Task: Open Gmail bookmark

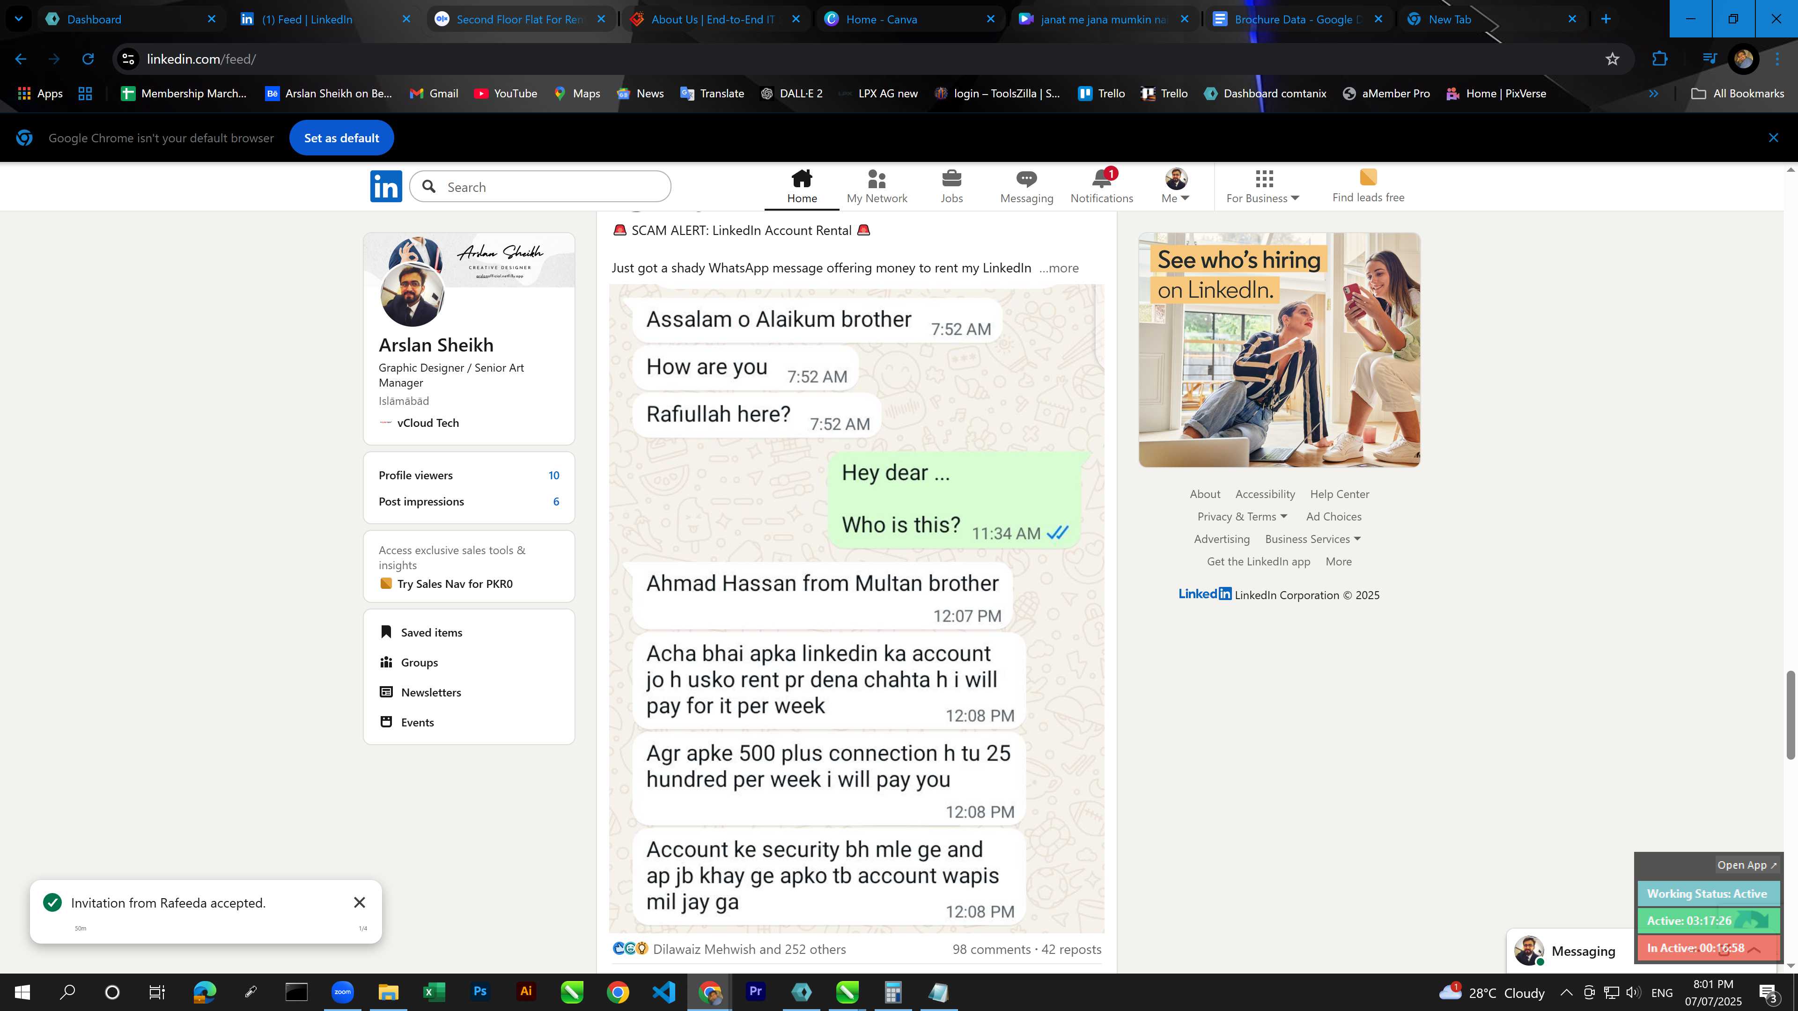Action: point(434,94)
